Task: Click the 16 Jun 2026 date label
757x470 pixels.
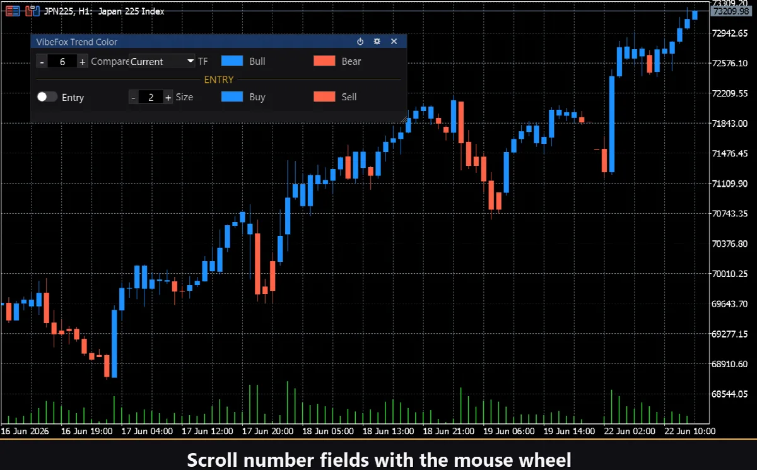Action: (x=25, y=432)
